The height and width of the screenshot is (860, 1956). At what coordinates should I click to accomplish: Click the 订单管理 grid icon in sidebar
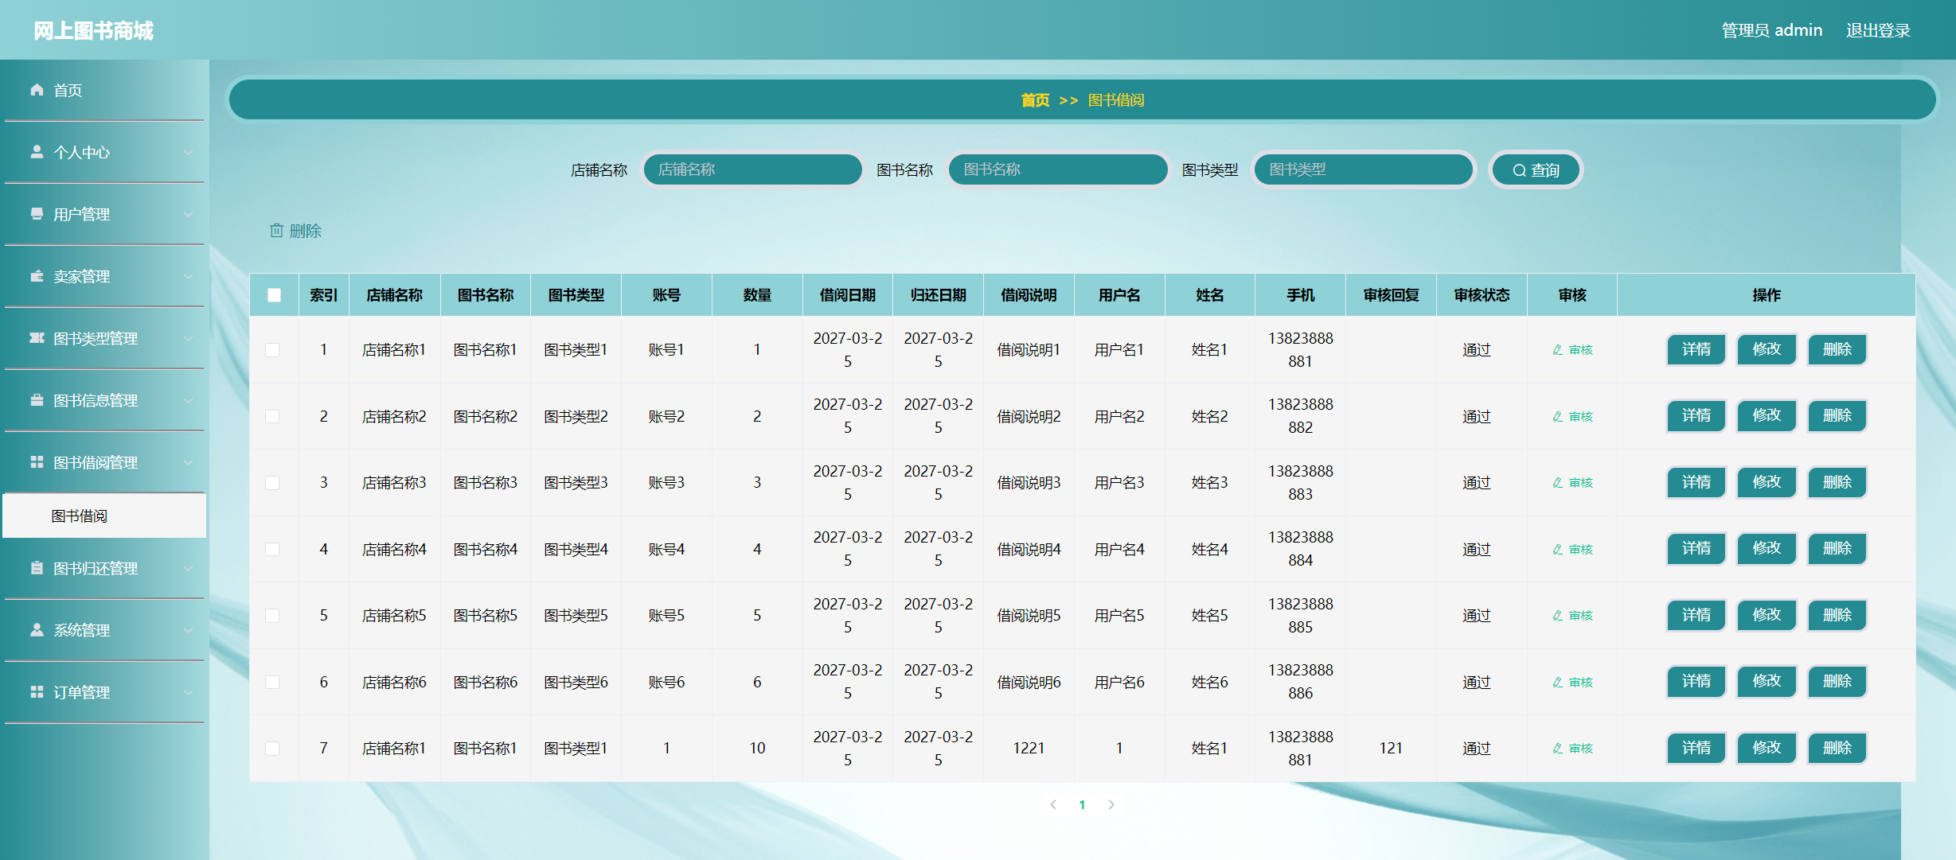tap(36, 691)
